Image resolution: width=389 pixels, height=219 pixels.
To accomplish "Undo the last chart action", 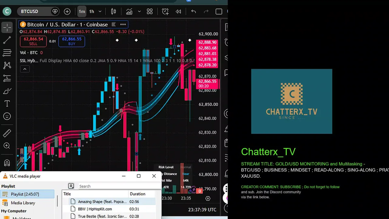I will (x=193, y=12).
